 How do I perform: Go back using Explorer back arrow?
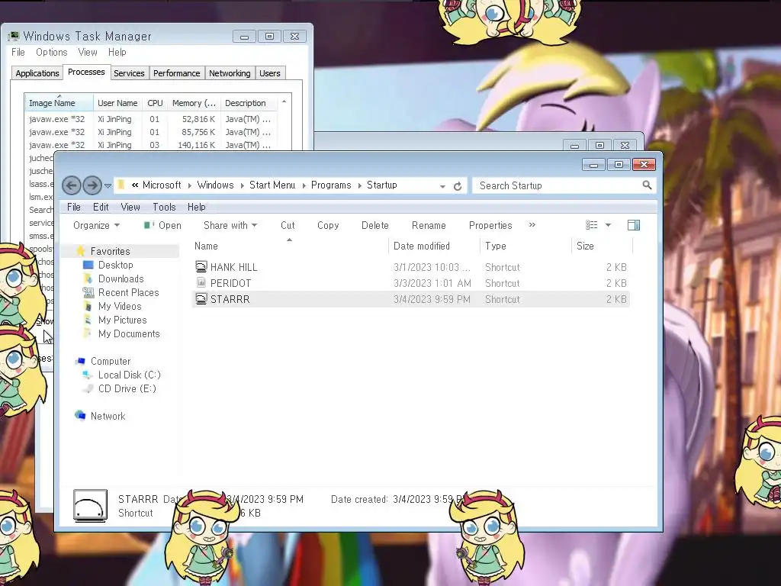[71, 185]
